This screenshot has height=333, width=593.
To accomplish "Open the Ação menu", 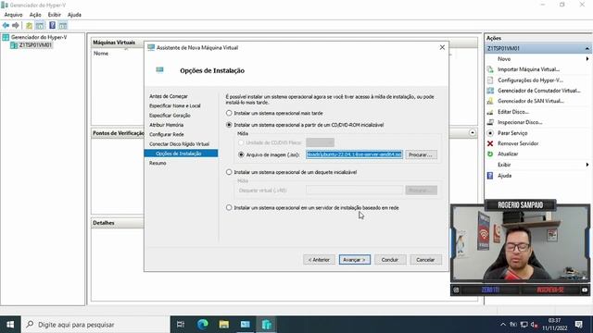I will coord(35,15).
